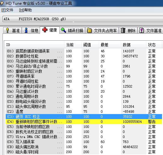Select the (F0) 磁头悬浮时间 row
The image size is (163, 155).
click(84, 152)
